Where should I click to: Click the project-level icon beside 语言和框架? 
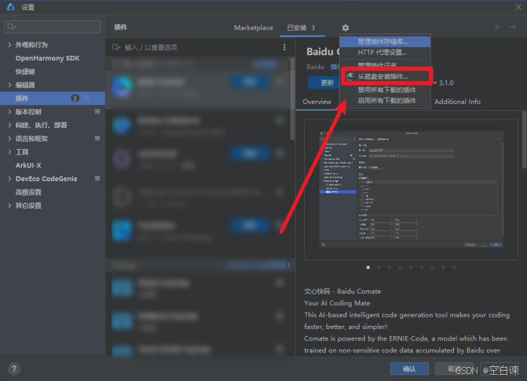(x=97, y=138)
